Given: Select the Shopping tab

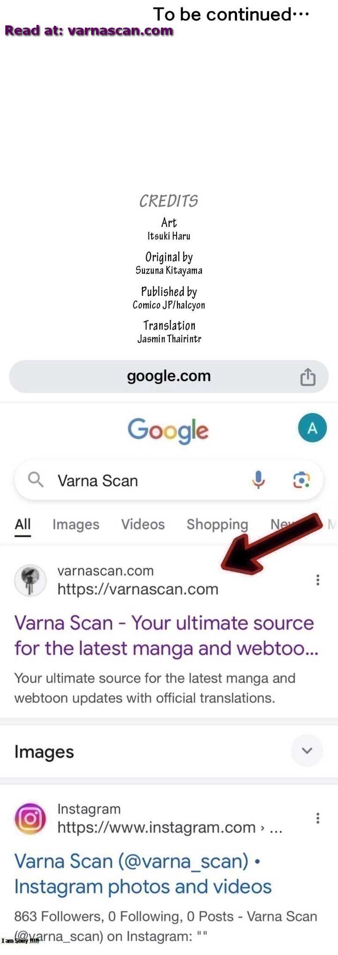Looking at the screenshot, I should coord(217,525).
